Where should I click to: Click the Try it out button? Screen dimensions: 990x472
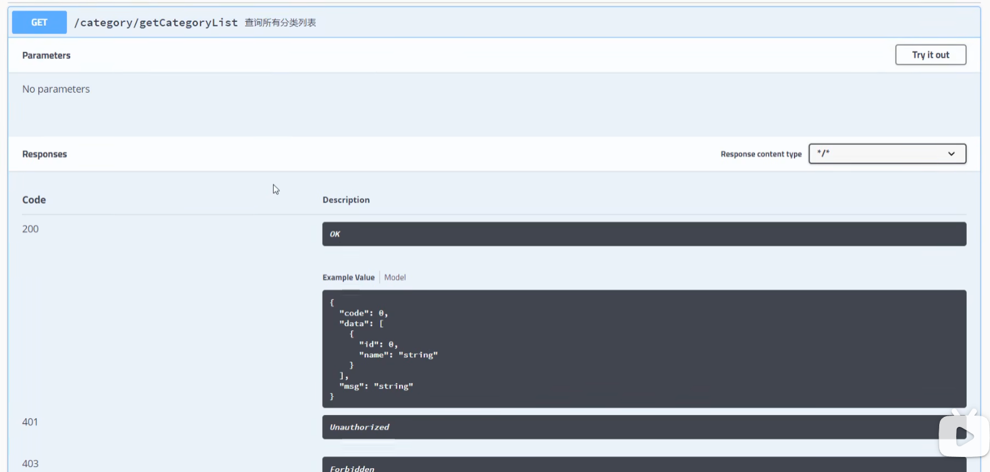[930, 55]
